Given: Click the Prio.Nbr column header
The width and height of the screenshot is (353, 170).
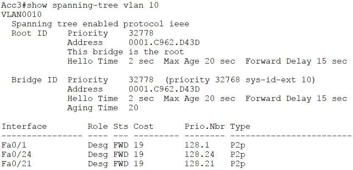Looking at the screenshot, I should pyautogui.click(x=205, y=126).
